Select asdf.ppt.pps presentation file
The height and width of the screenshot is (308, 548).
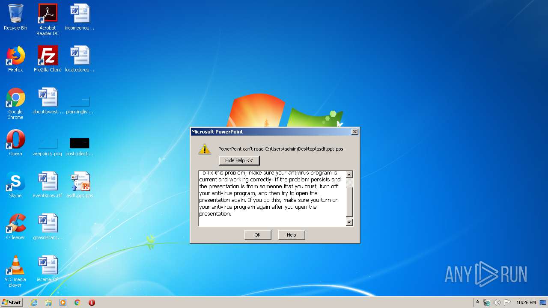pyautogui.click(x=80, y=185)
